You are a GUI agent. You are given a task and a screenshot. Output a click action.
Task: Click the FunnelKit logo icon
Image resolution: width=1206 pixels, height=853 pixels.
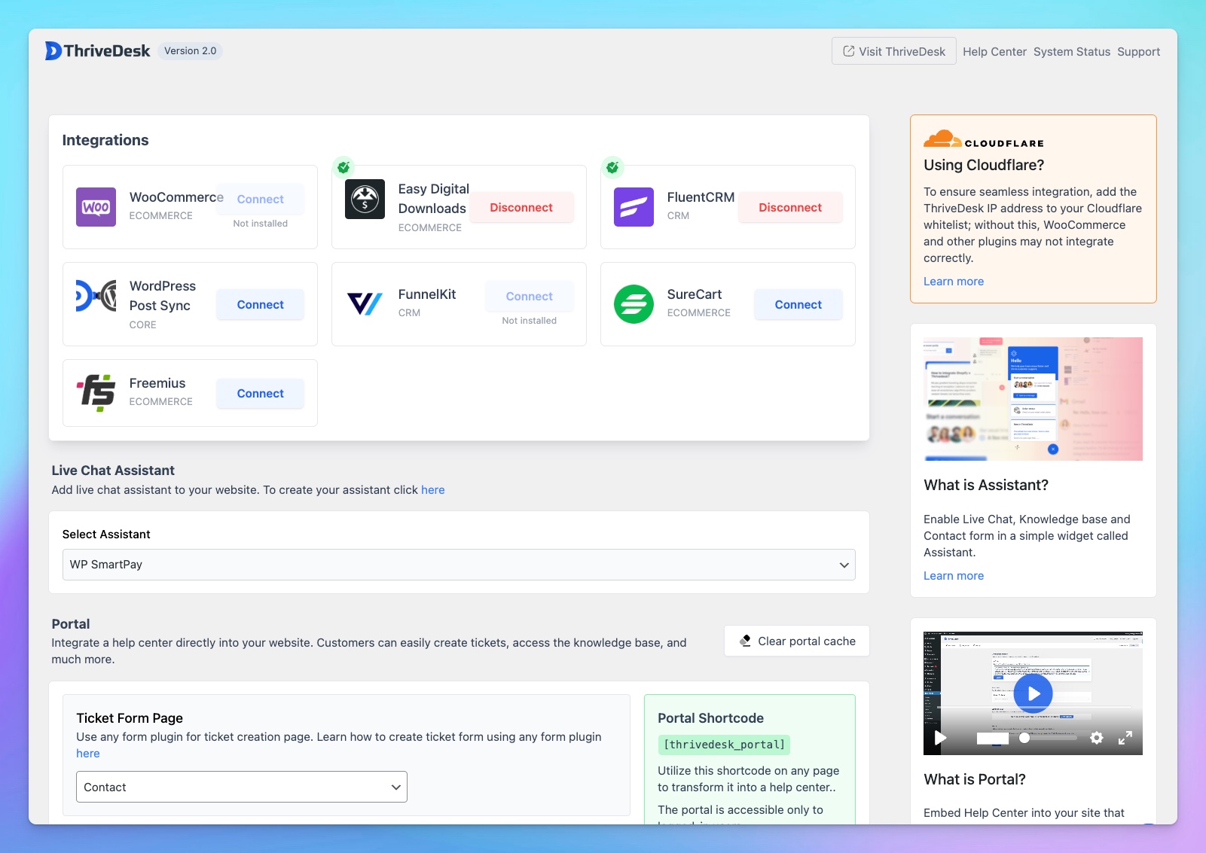365,304
